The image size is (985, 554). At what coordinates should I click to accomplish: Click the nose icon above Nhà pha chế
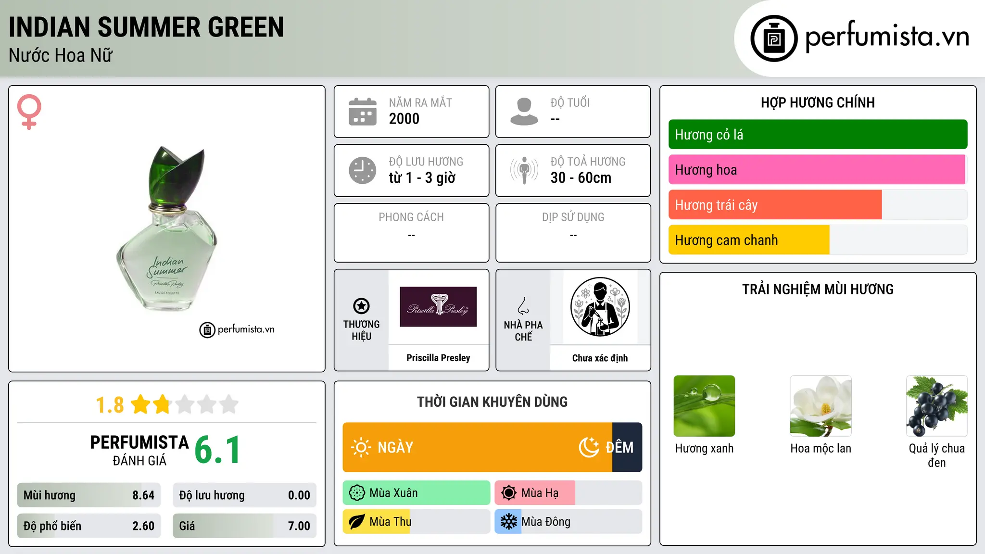point(523,306)
